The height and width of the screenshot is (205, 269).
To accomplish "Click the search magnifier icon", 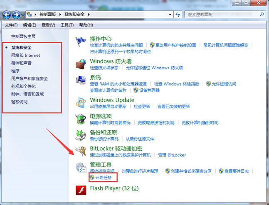I will point(262,15).
